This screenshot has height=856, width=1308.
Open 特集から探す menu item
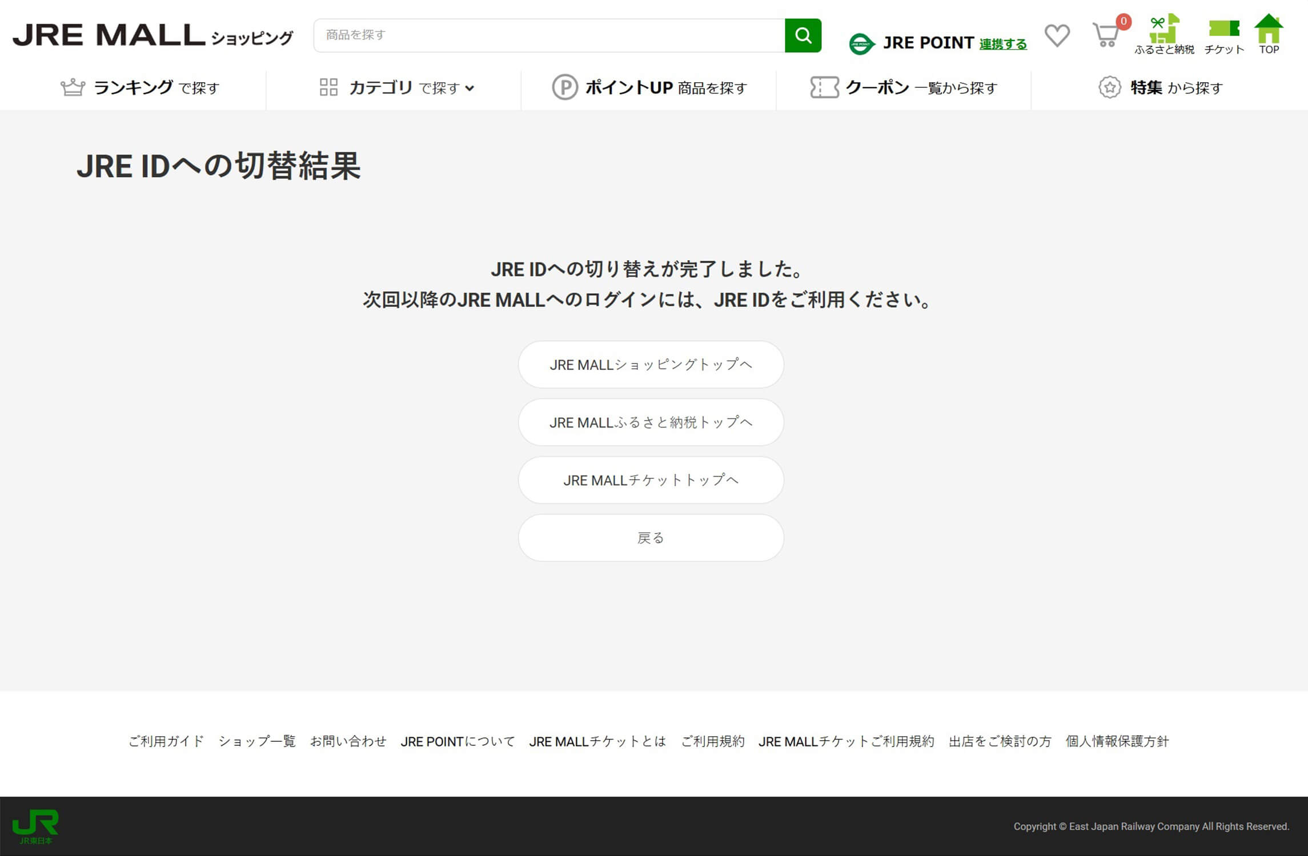[x=1160, y=87]
